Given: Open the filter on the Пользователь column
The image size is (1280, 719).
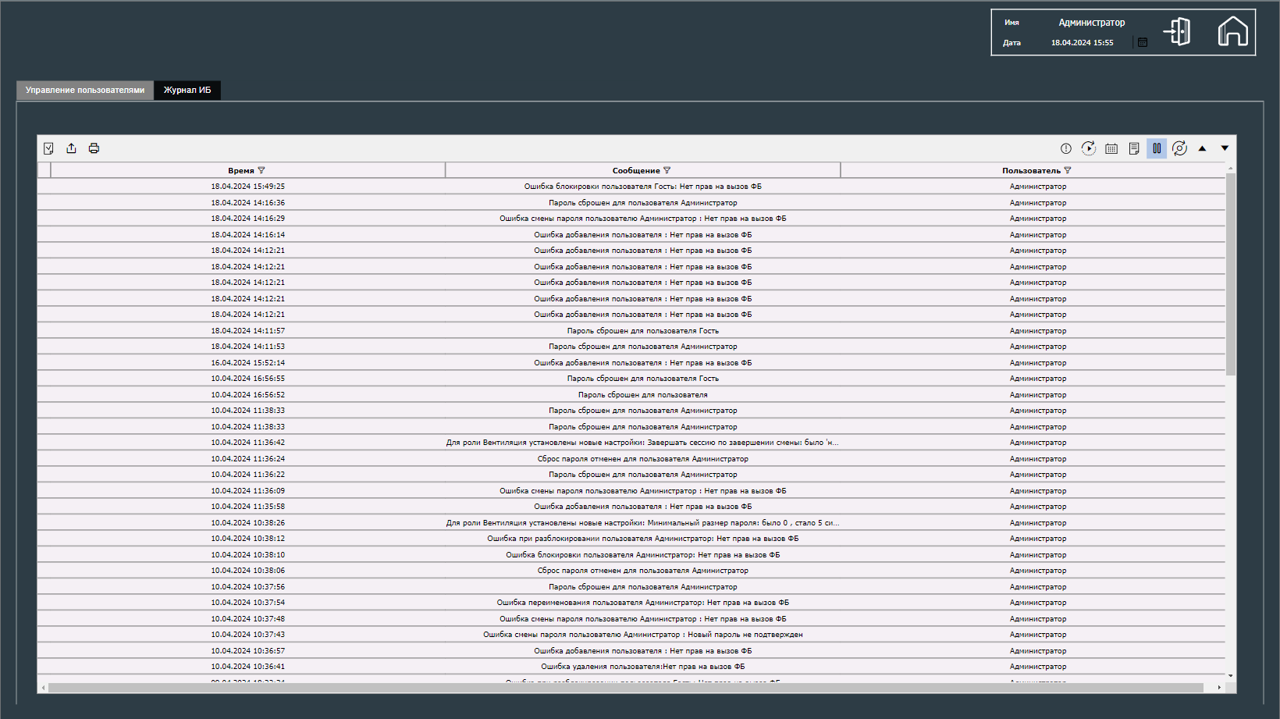Looking at the screenshot, I should (1068, 170).
